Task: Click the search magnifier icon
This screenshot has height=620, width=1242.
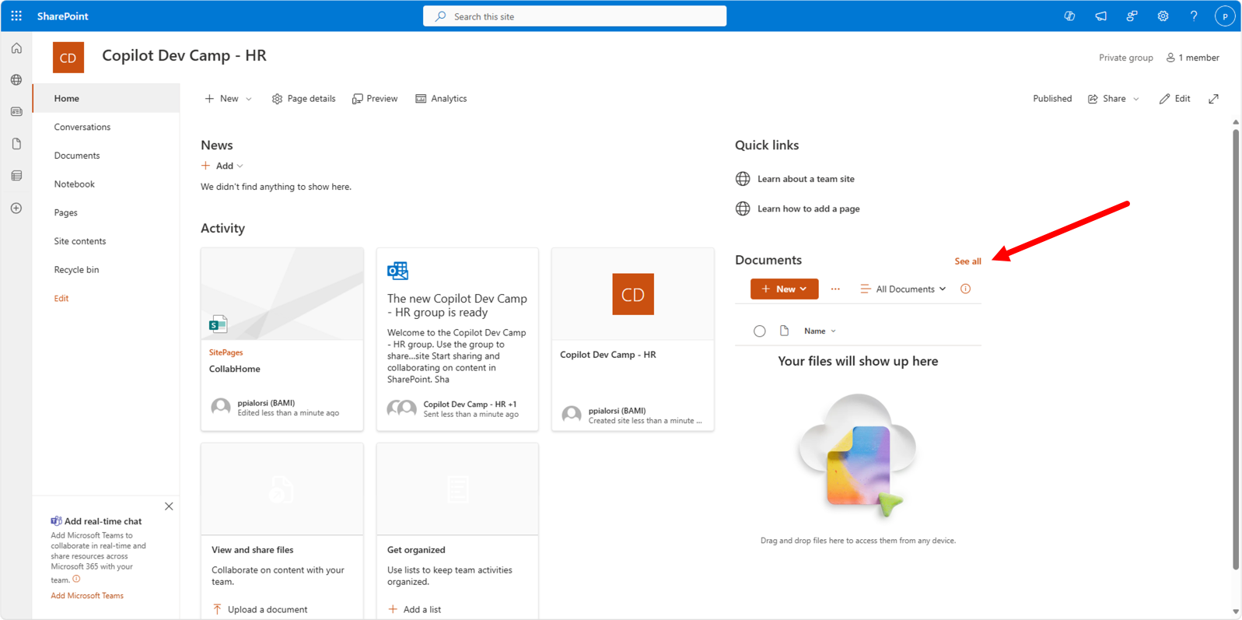Action: [441, 16]
